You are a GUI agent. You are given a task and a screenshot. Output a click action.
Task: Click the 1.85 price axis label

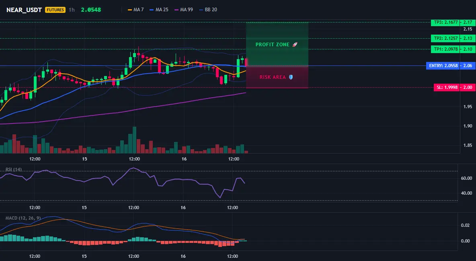pos(468,146)
